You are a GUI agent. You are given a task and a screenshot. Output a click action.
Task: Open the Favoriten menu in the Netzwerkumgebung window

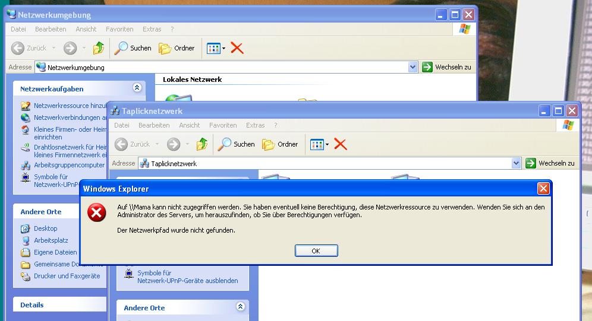119,29
